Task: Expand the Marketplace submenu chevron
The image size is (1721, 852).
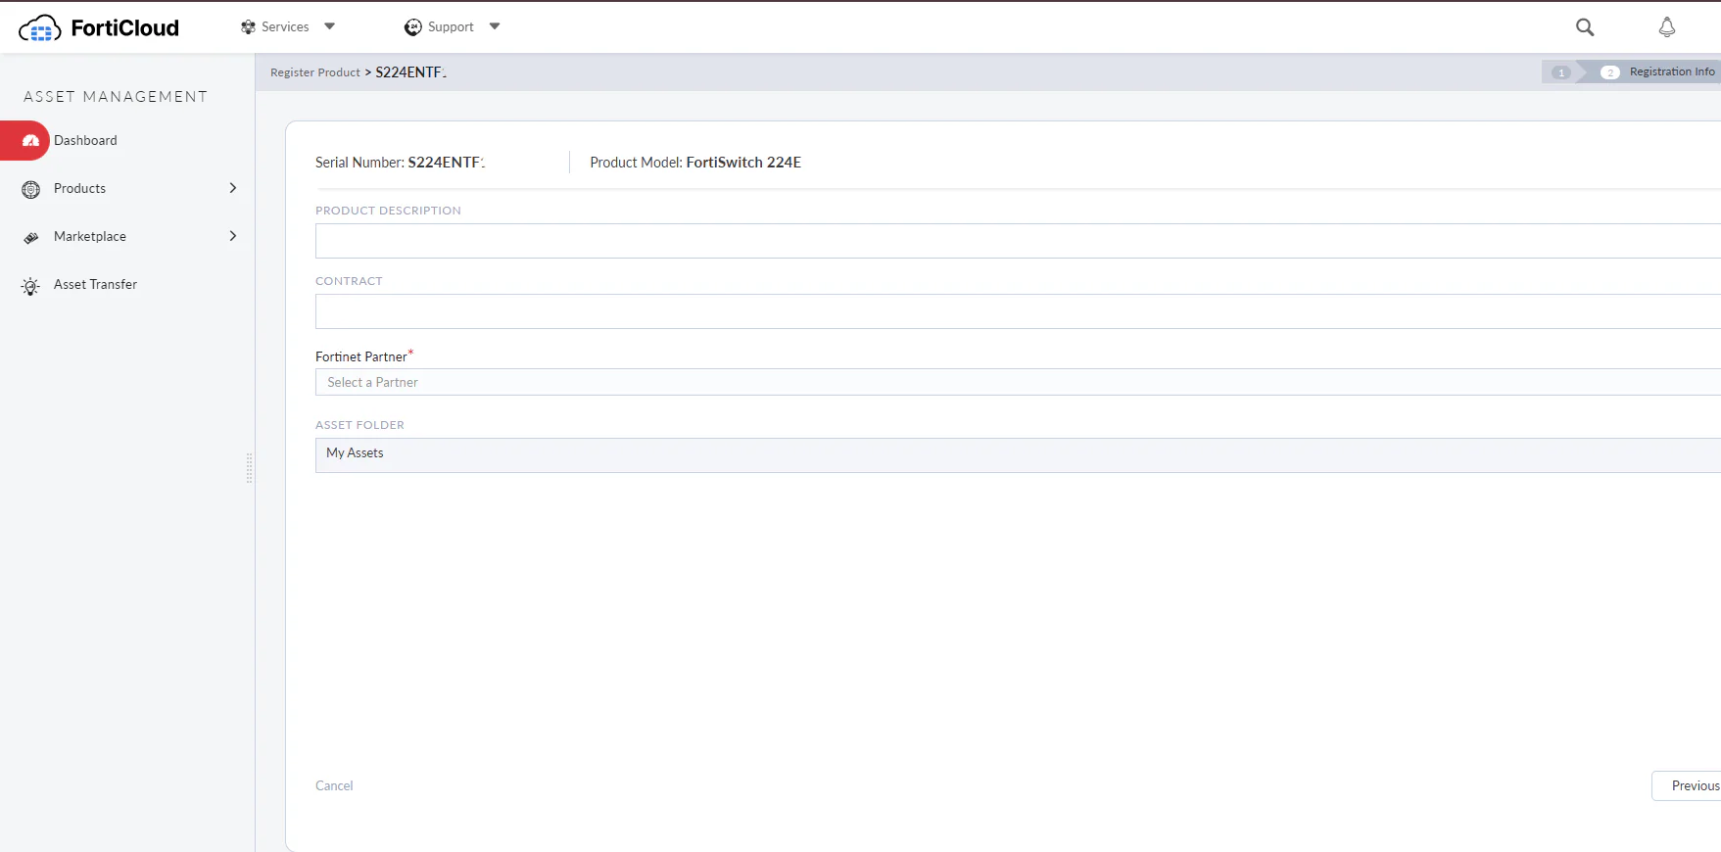Action: click(233, 236)
